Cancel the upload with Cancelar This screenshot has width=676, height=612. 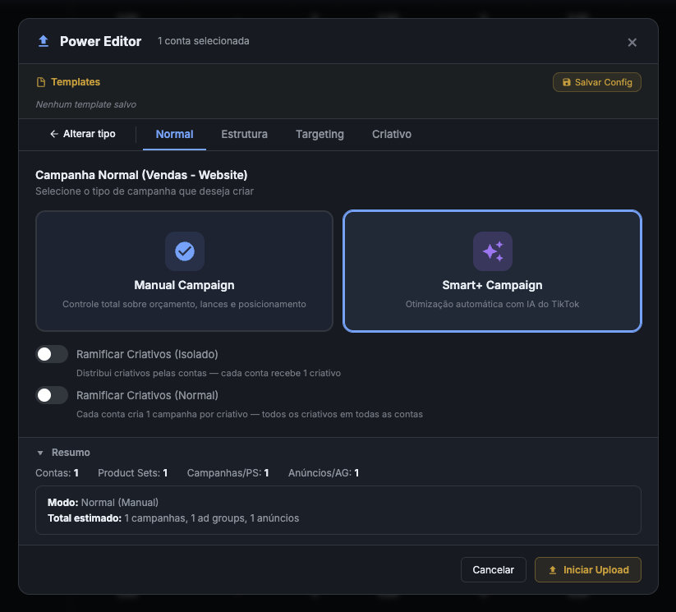493,570
